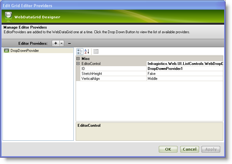Confirm with the OK button
The height and width of the screenshot is (164, 232).
168,149
